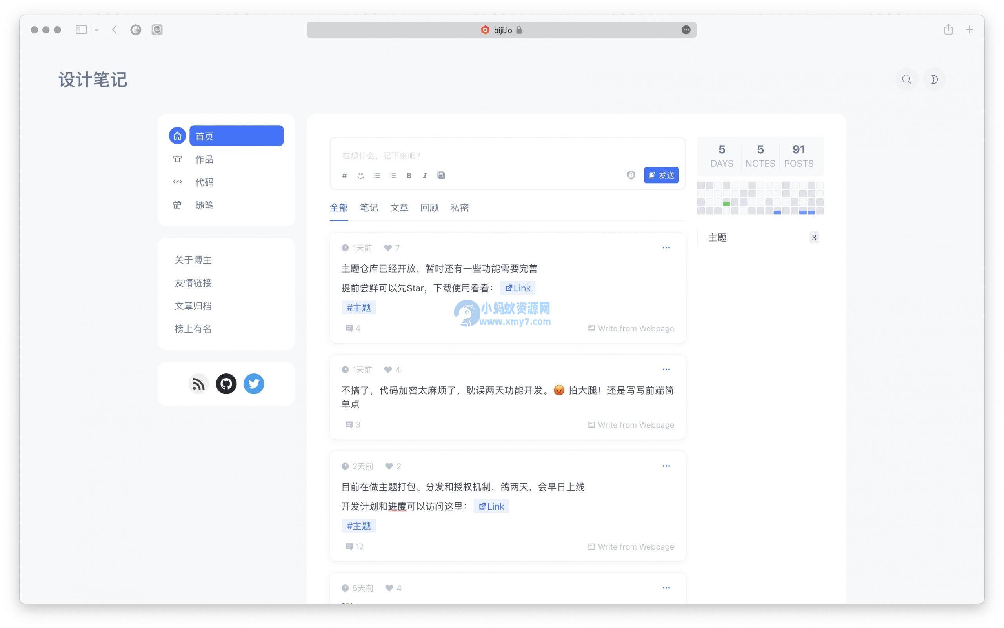The image size is (1004, 628).
Task: Toggle italic formatting in editor
Action: point(425,175)
